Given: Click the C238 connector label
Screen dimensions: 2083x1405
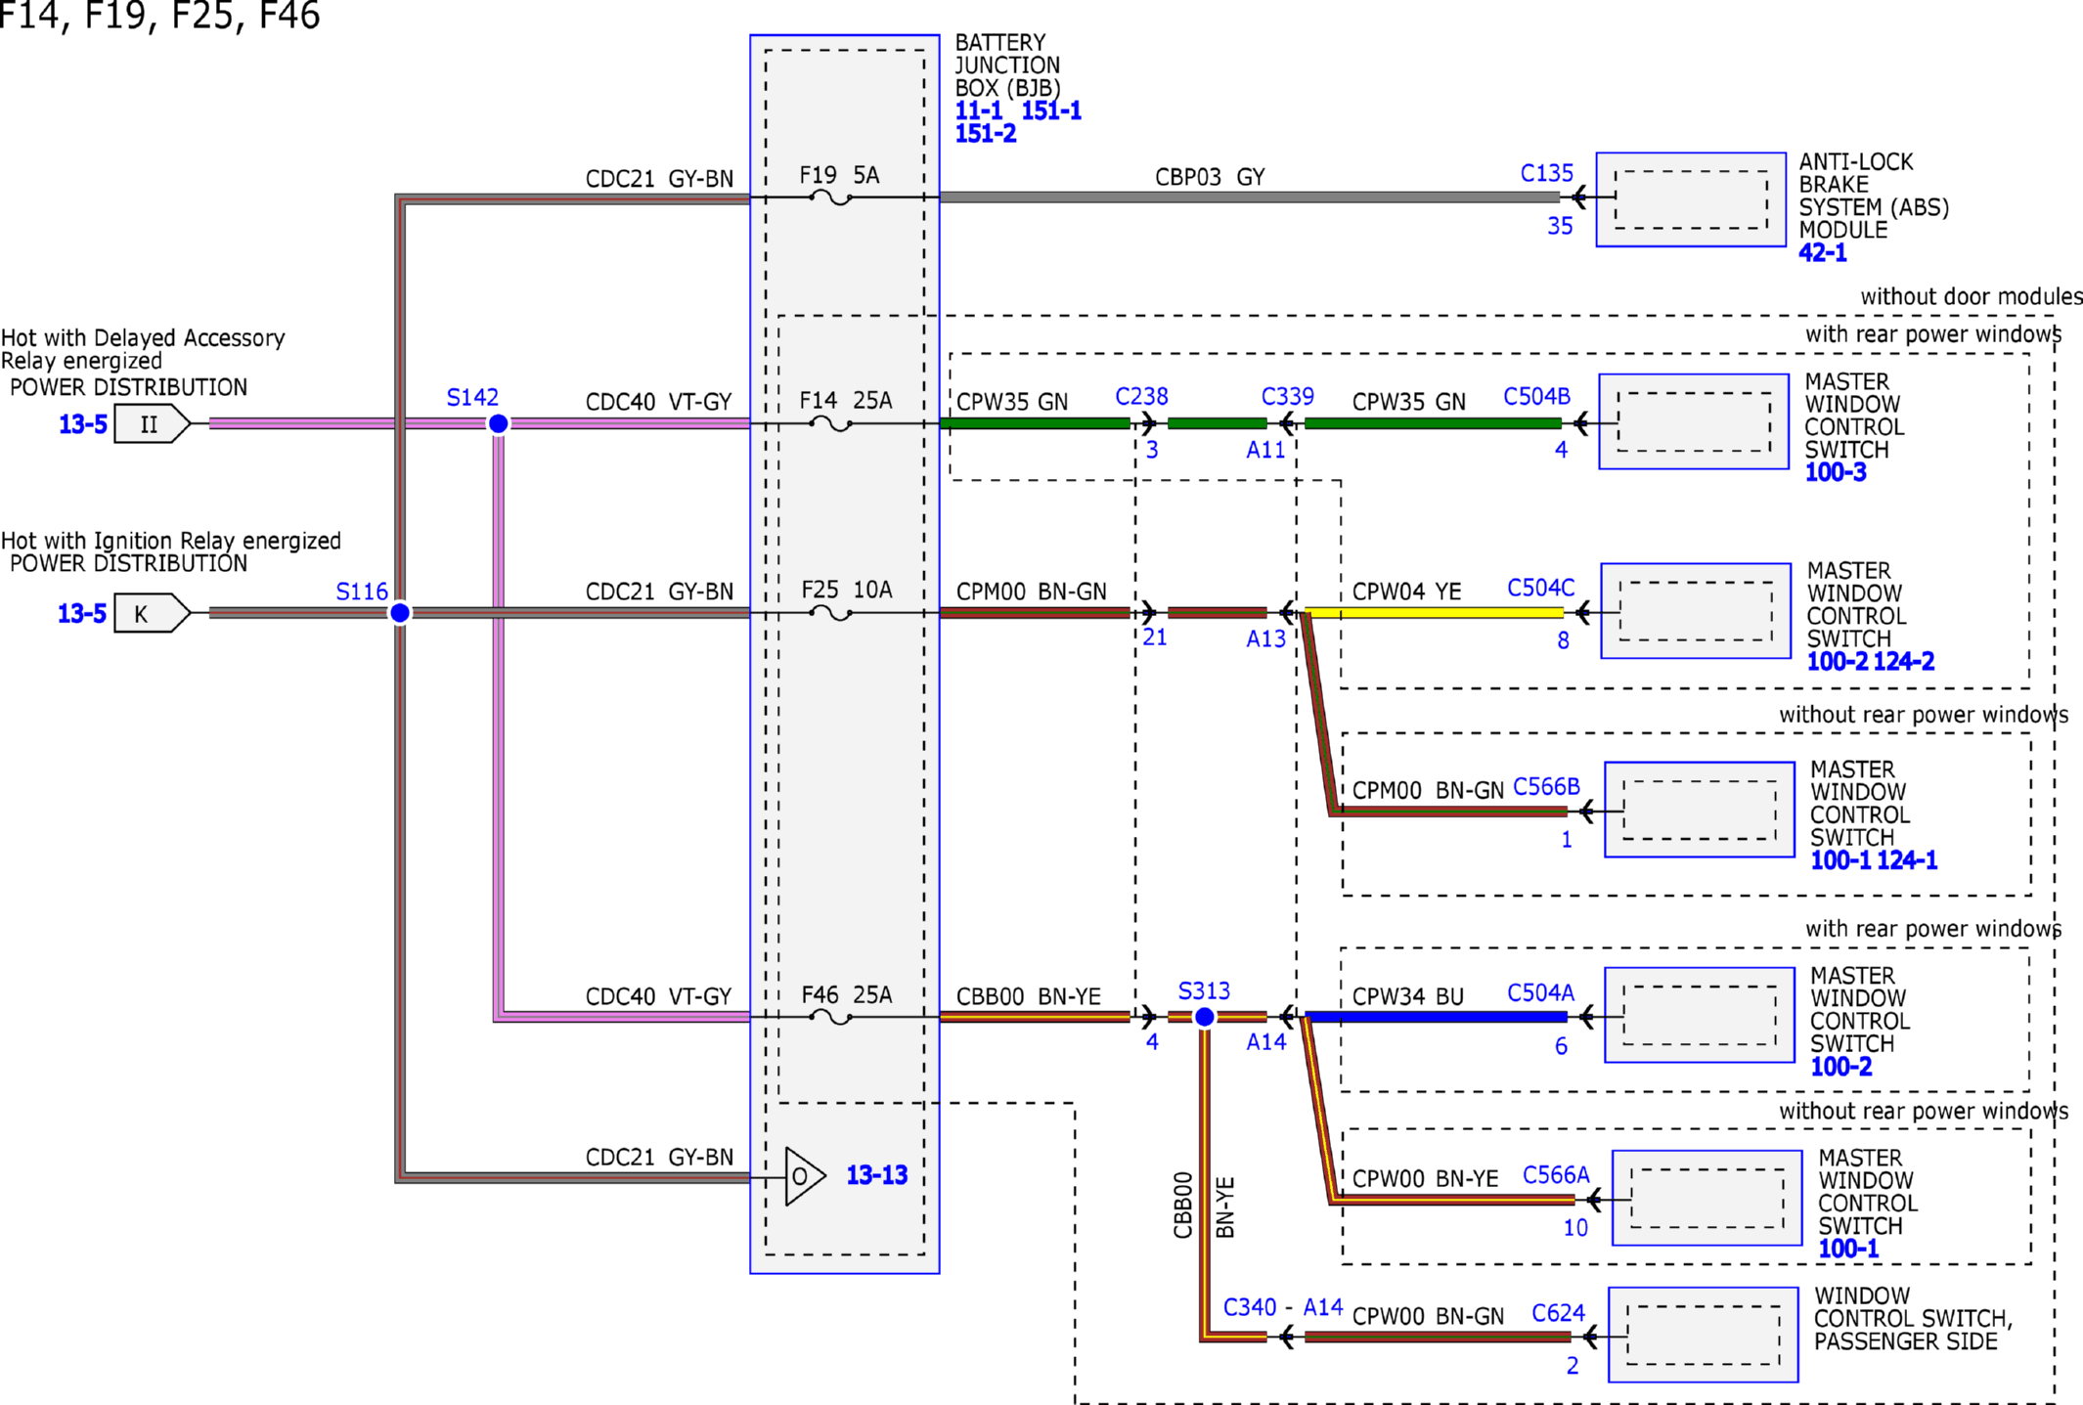Looking at the screenshot, I should (x=1141, y=396).
